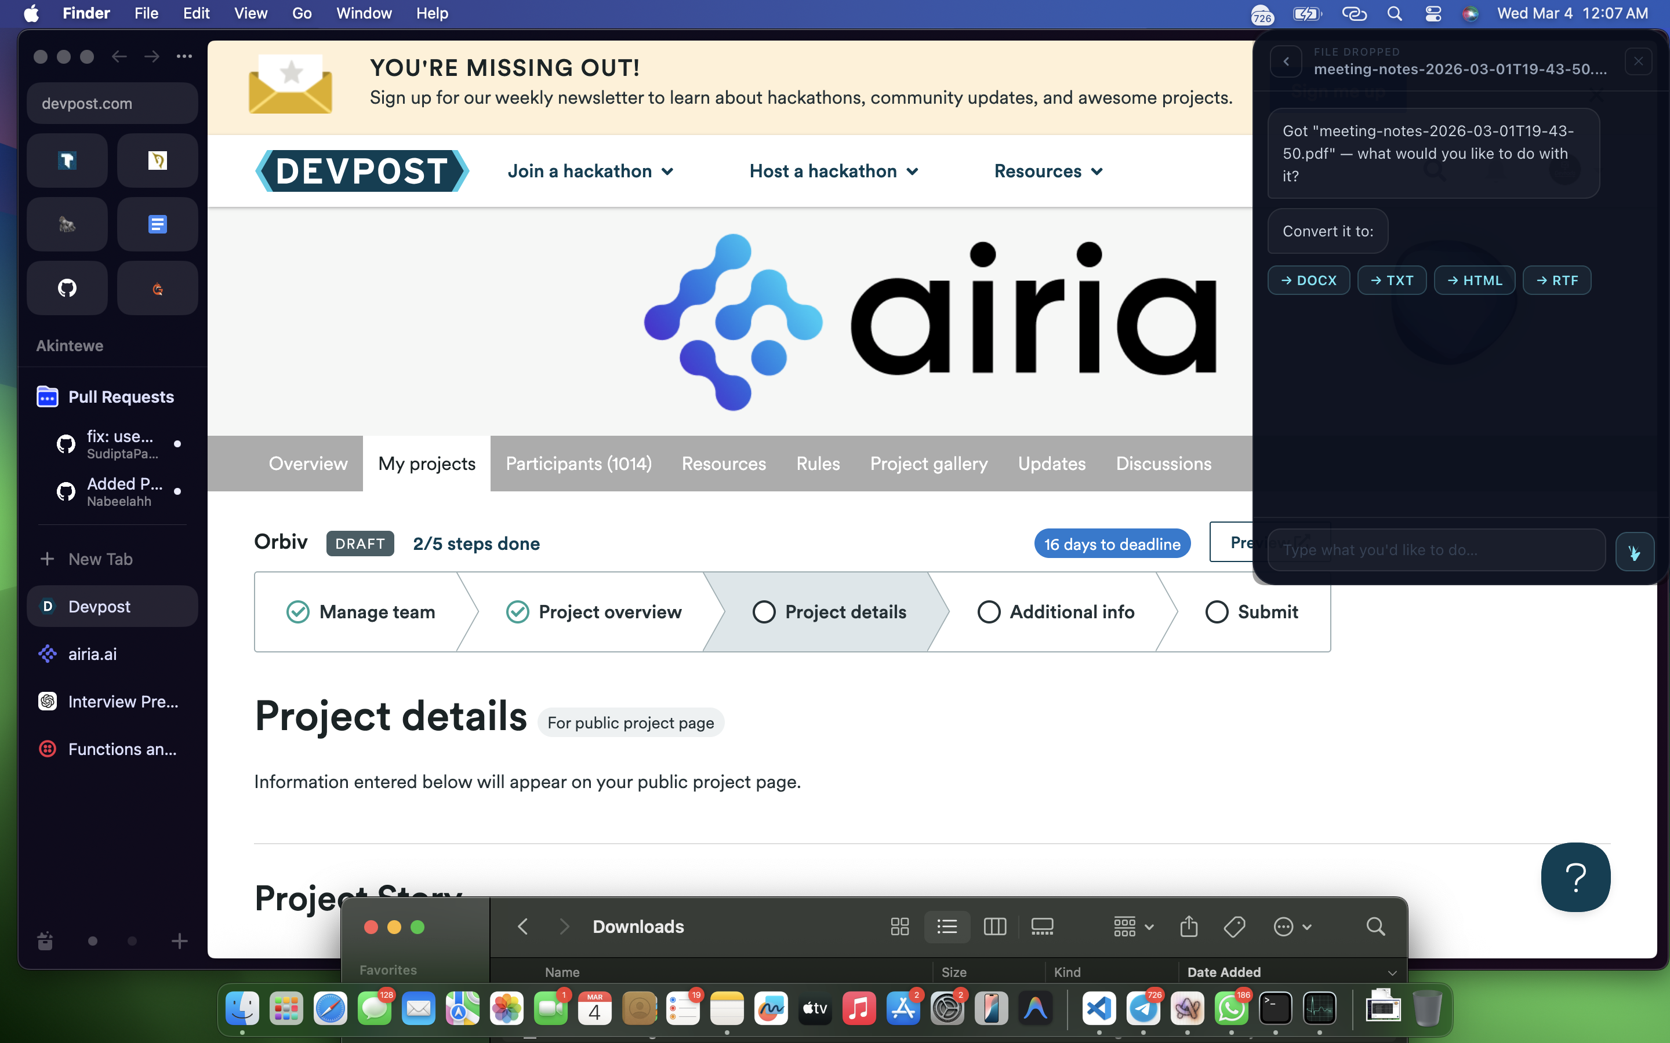Click the Project details step circle

[x=763, y=612]
